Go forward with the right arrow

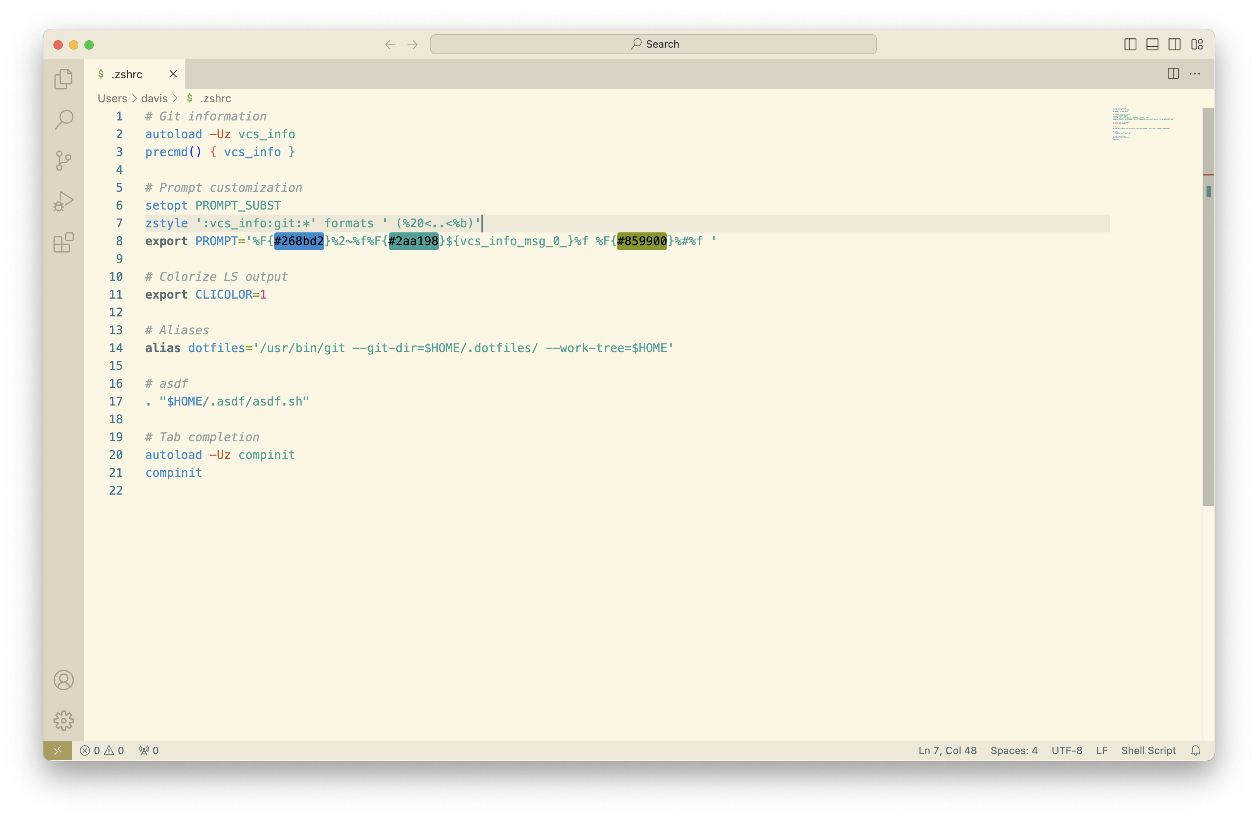pos(413,45)
